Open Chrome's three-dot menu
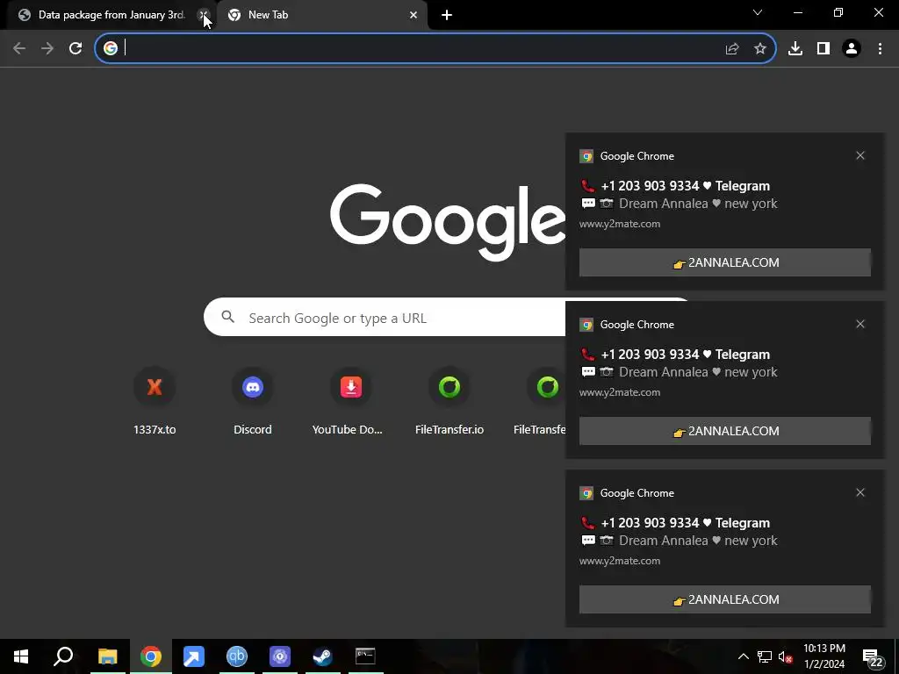This screenshot has width=899, height=674. coord(880,49)
